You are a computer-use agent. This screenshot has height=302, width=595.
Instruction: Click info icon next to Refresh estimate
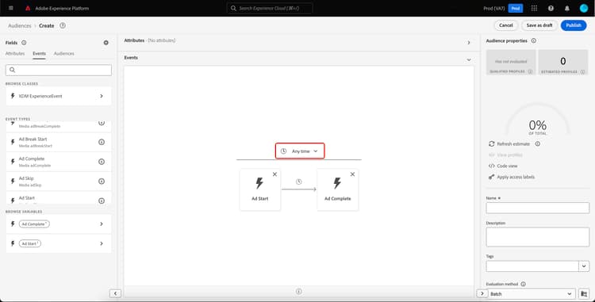(x=537, y=144)
